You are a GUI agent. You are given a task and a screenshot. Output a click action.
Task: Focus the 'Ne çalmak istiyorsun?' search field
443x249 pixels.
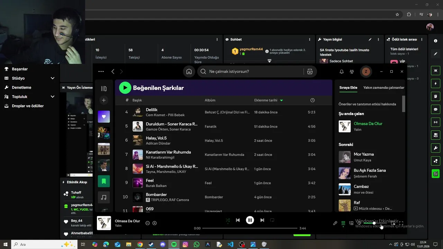251,72
